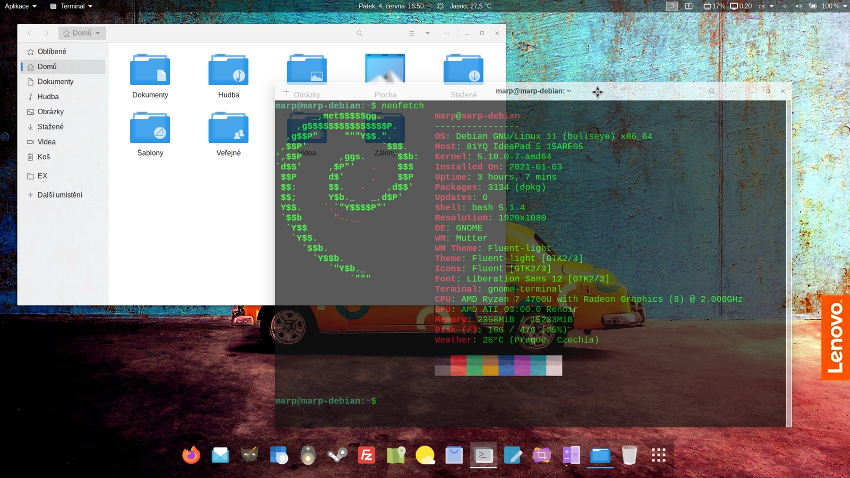This screenshot has height=478, width=850.
Task: Click workspace indicator 1
Action: click(688, 6)
